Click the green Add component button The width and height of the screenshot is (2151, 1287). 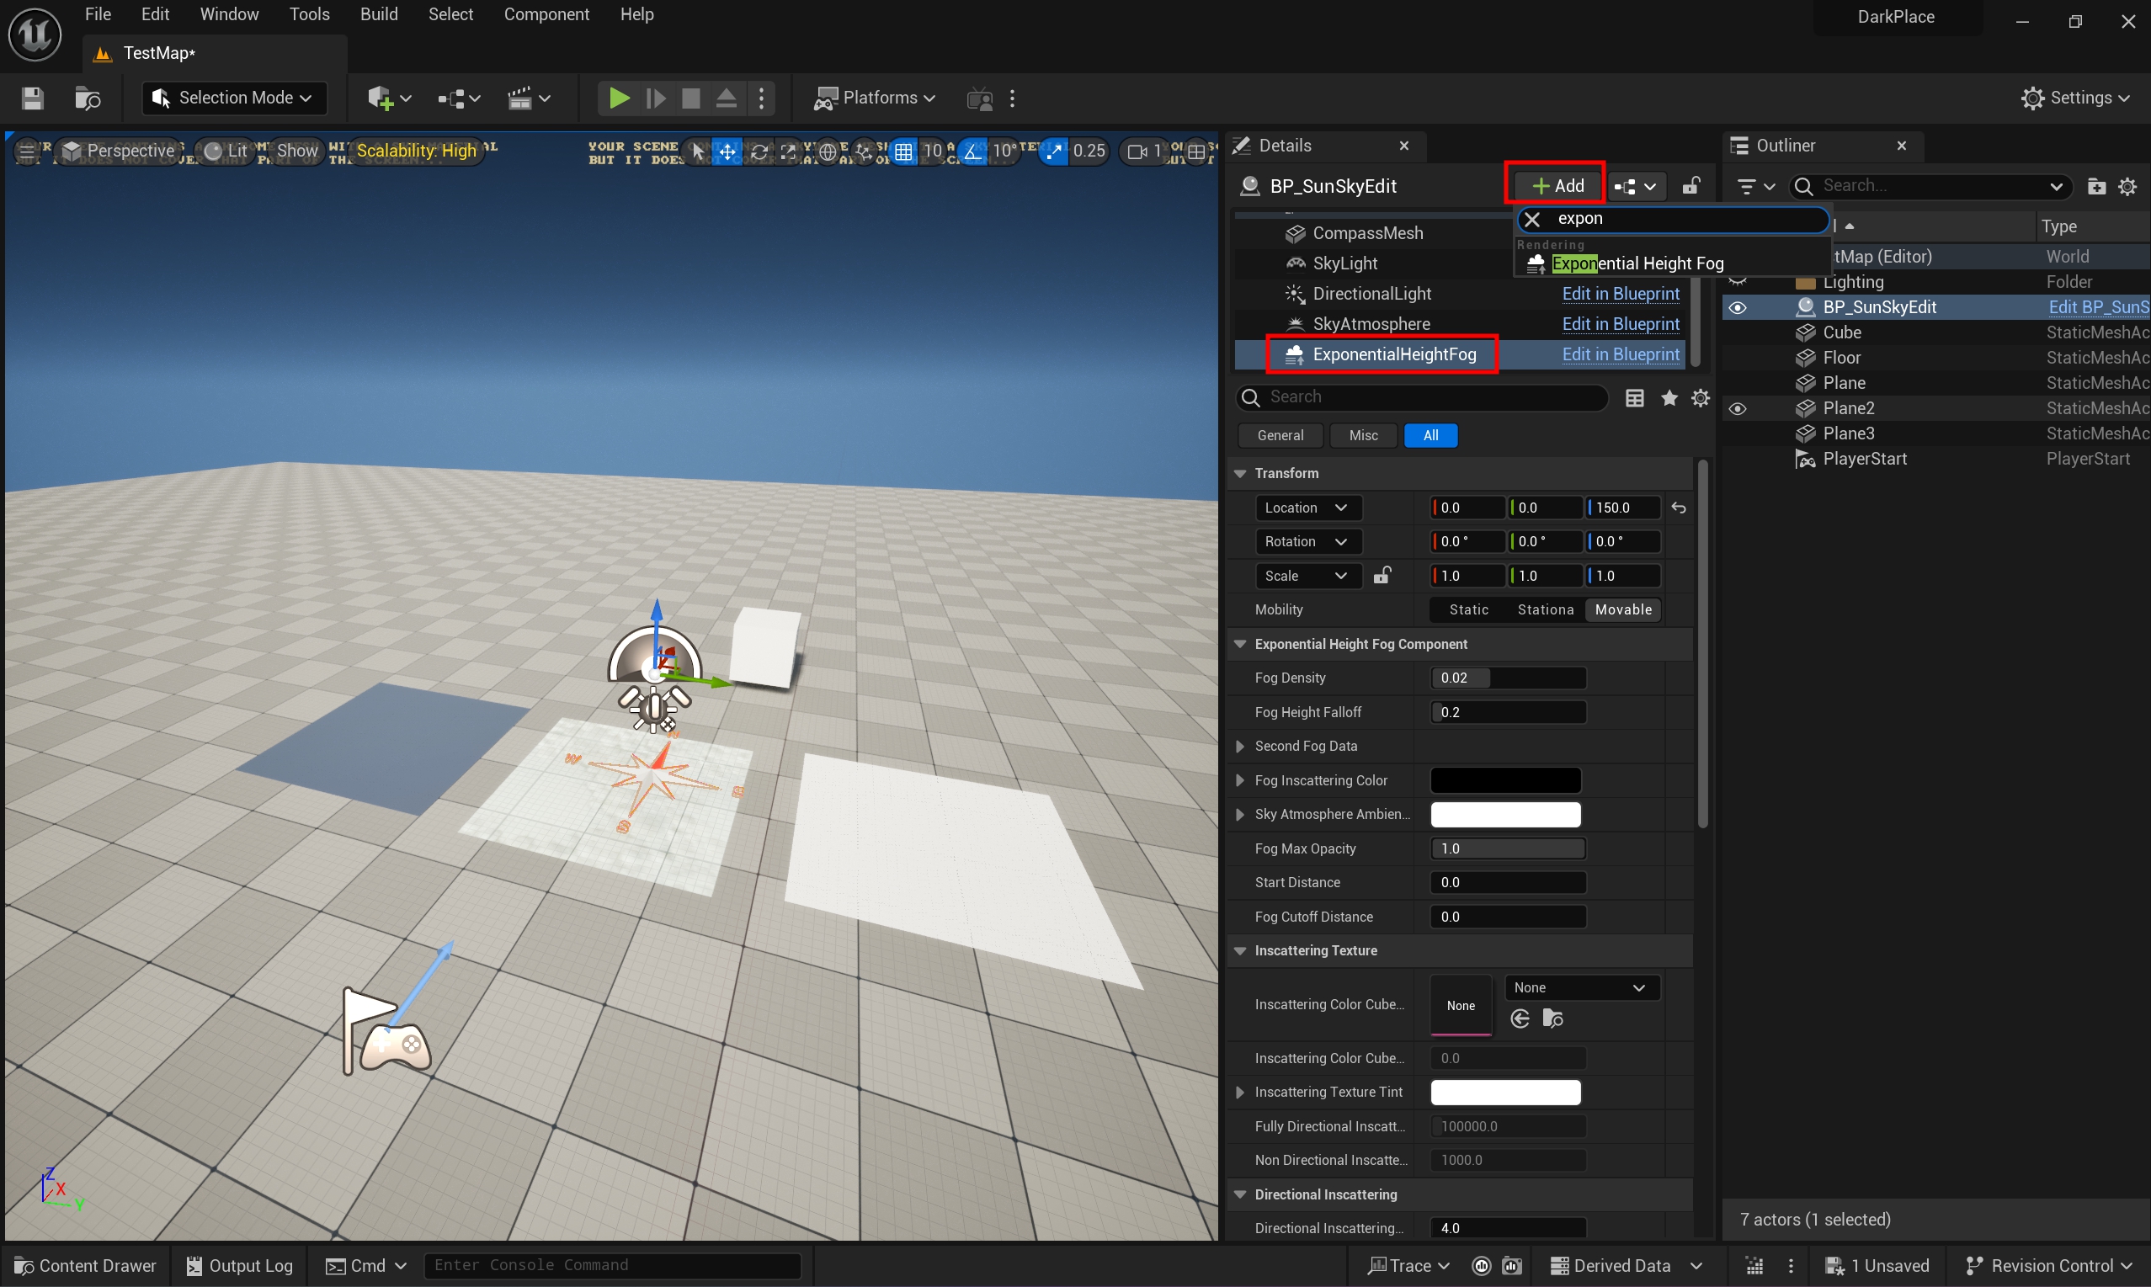click(1557, 185)
